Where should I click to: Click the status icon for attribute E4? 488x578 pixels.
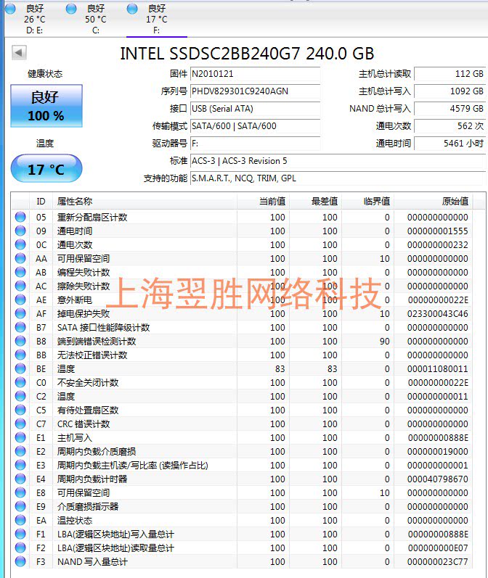20,479
